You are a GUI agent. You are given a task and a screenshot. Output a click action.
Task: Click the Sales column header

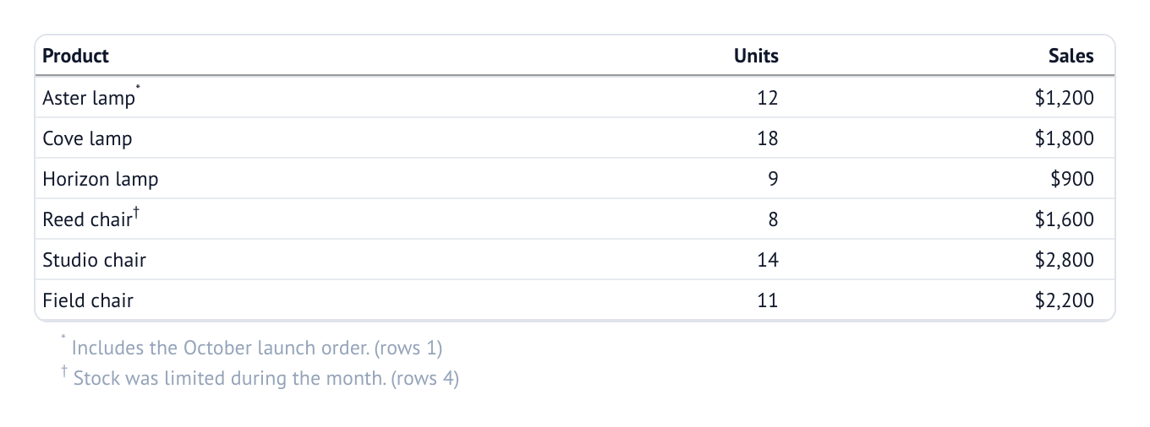click(x=1071, y=56)
